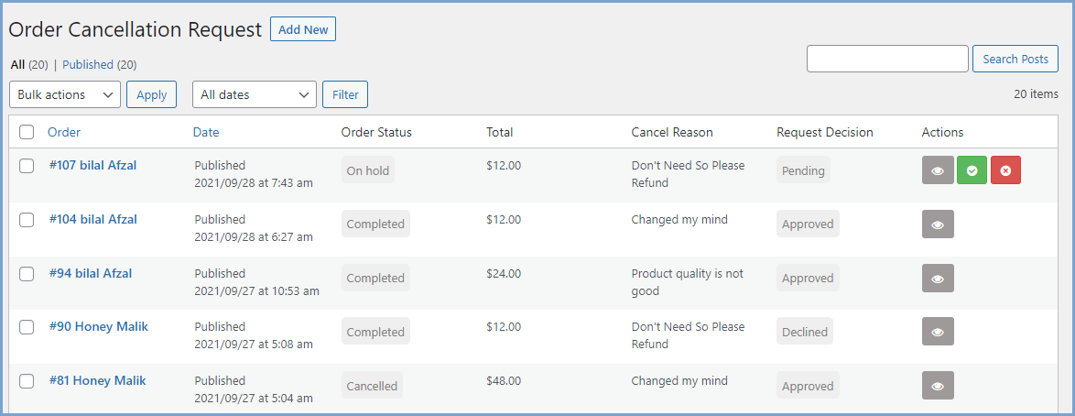View order #81 cancellation request icon
The height and width of the screenshot is (416, 1075).
(938, 386)
